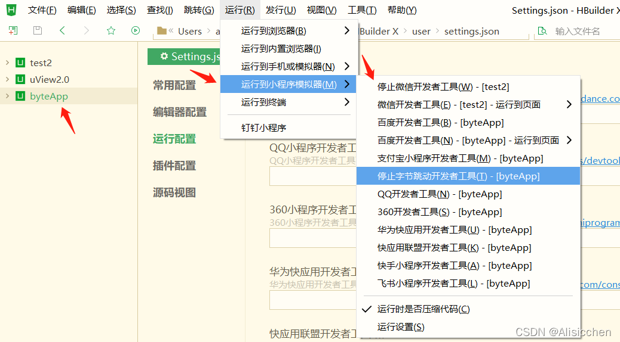The height and width of the screenshot is (342, 620).
Task: Open the 帮助(Y) menu
Action: point(402,10)
